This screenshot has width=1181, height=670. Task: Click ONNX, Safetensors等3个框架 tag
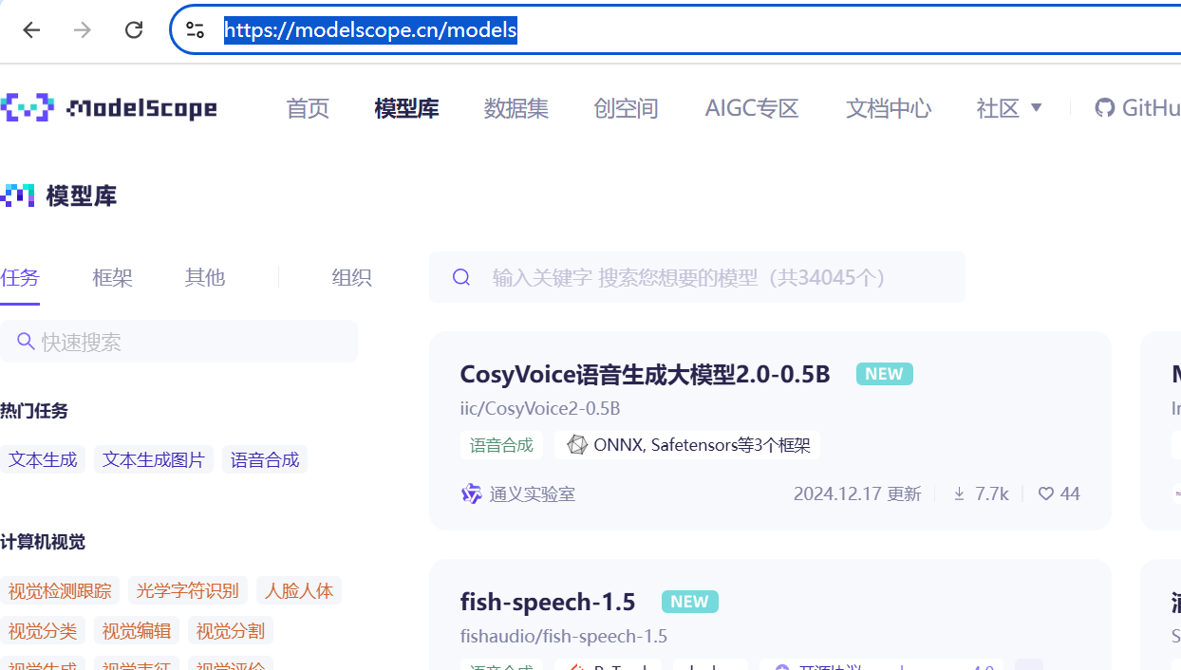pos(688,444)
